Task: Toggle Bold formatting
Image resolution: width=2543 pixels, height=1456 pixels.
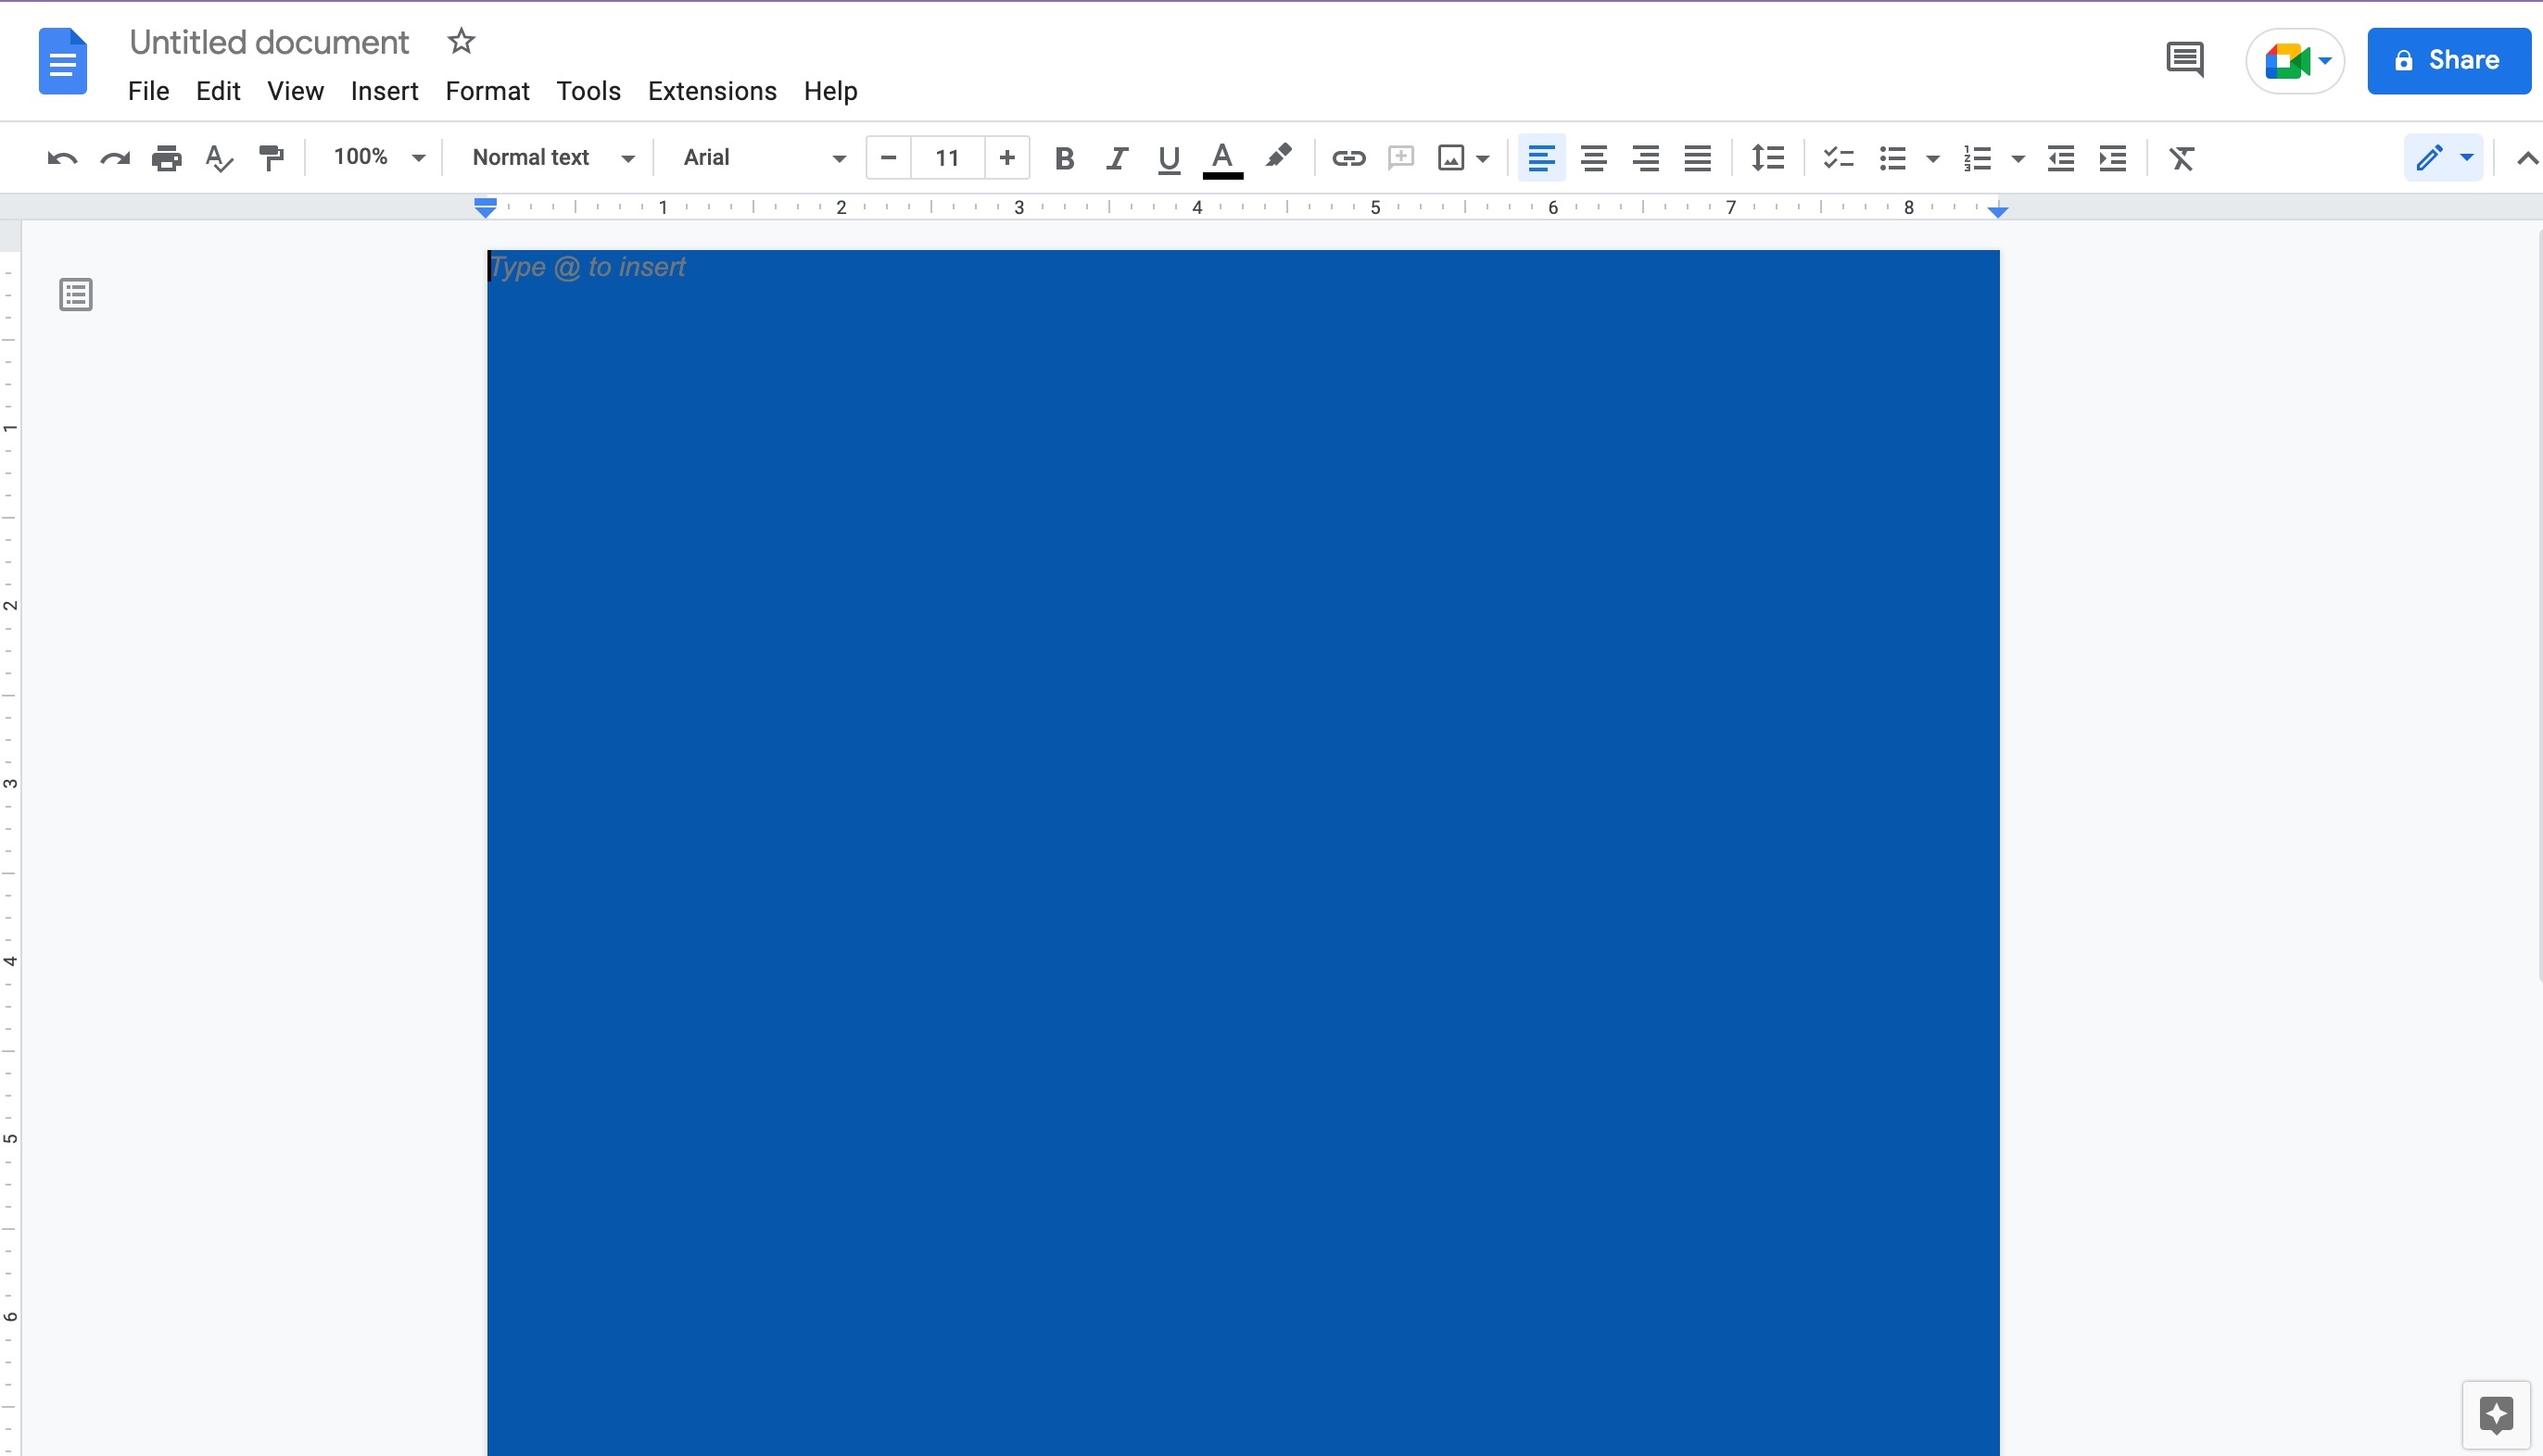Action: pyautogui.click(x=1065, y=158)
